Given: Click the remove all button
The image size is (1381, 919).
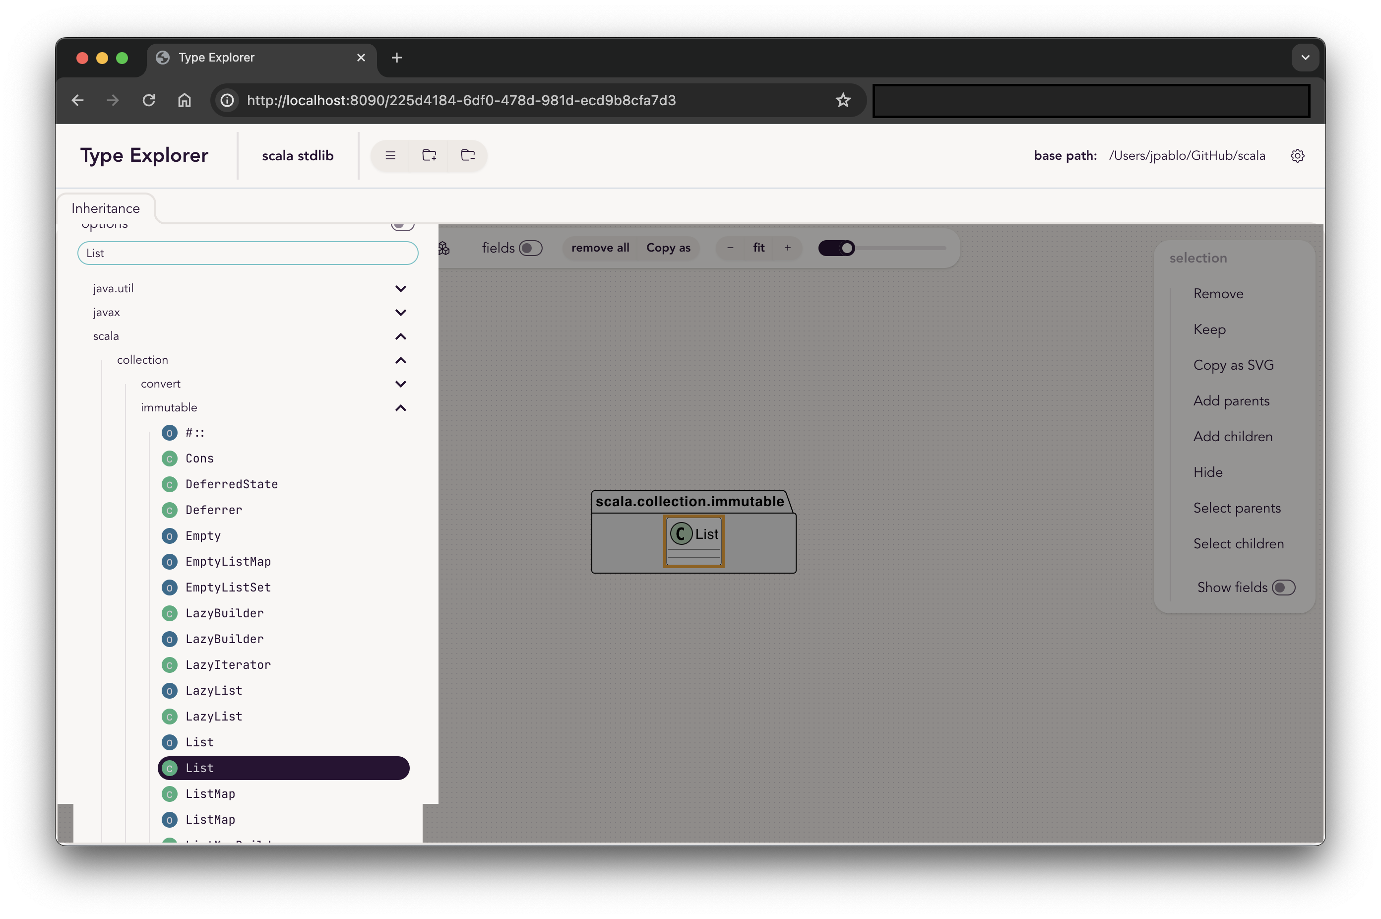Looking at the screenshot, I should [600, 248].
